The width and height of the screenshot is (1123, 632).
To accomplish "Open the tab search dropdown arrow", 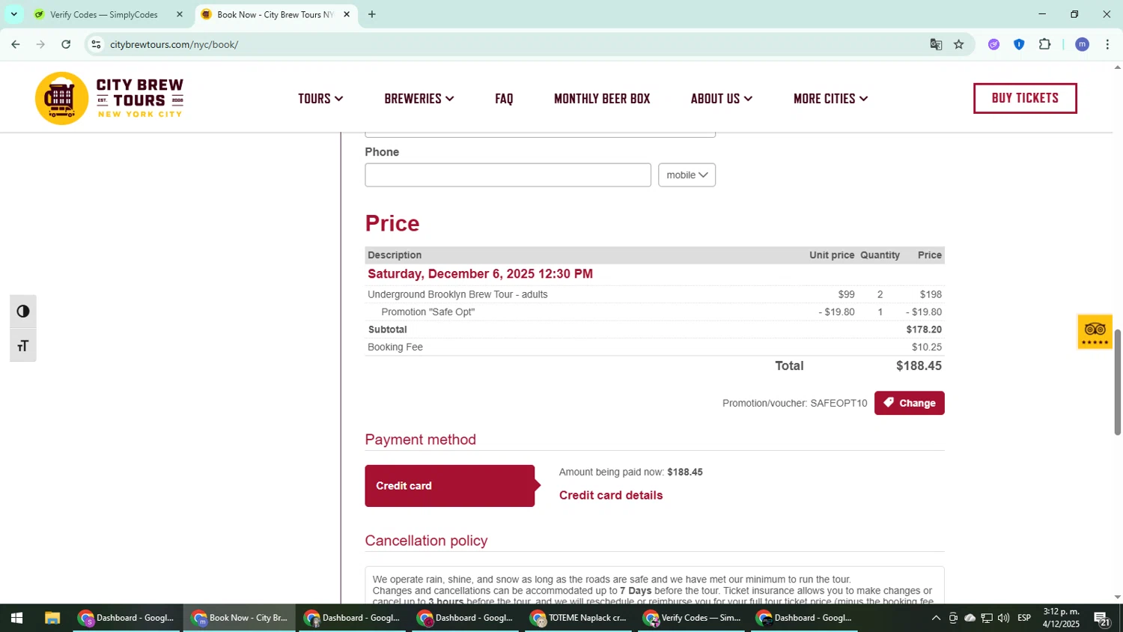I will [x=13, y=14].
